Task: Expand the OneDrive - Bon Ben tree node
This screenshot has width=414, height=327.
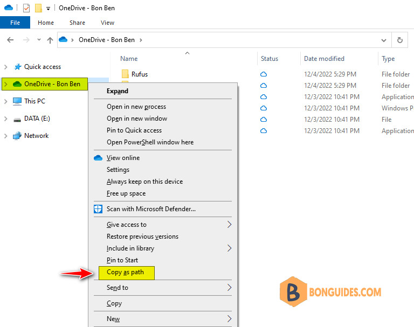Action: 5,84
